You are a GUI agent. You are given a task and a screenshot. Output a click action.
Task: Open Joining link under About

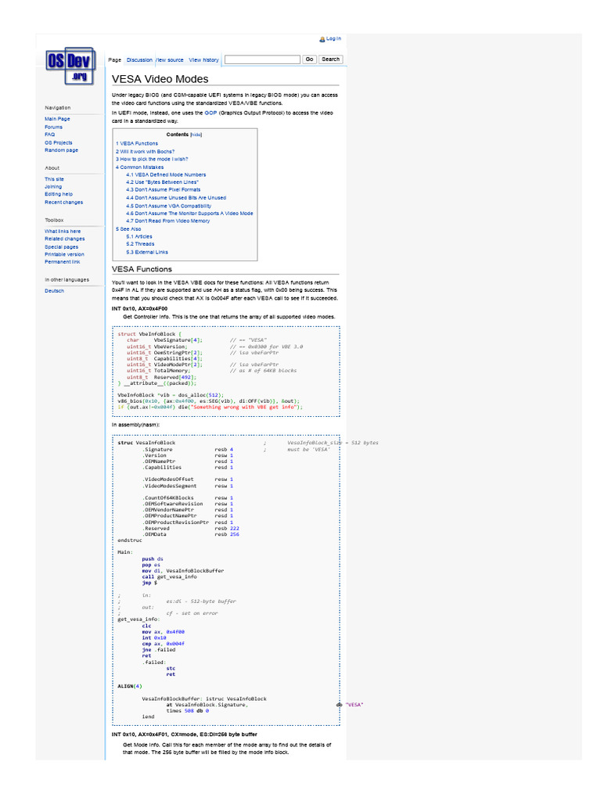[53, 187]
